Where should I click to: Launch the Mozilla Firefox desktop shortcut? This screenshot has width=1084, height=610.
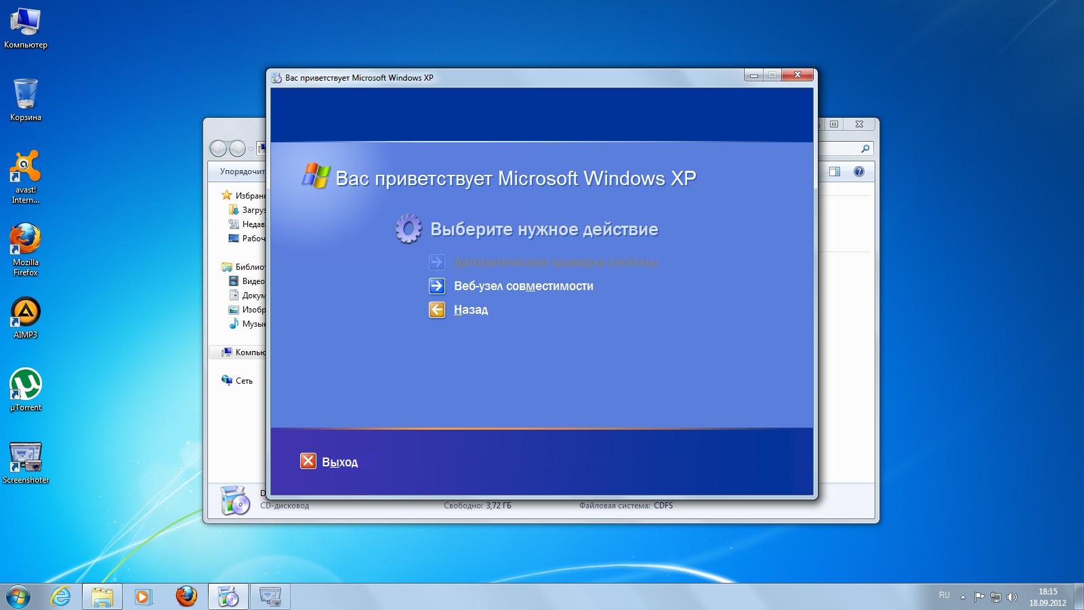26,249
